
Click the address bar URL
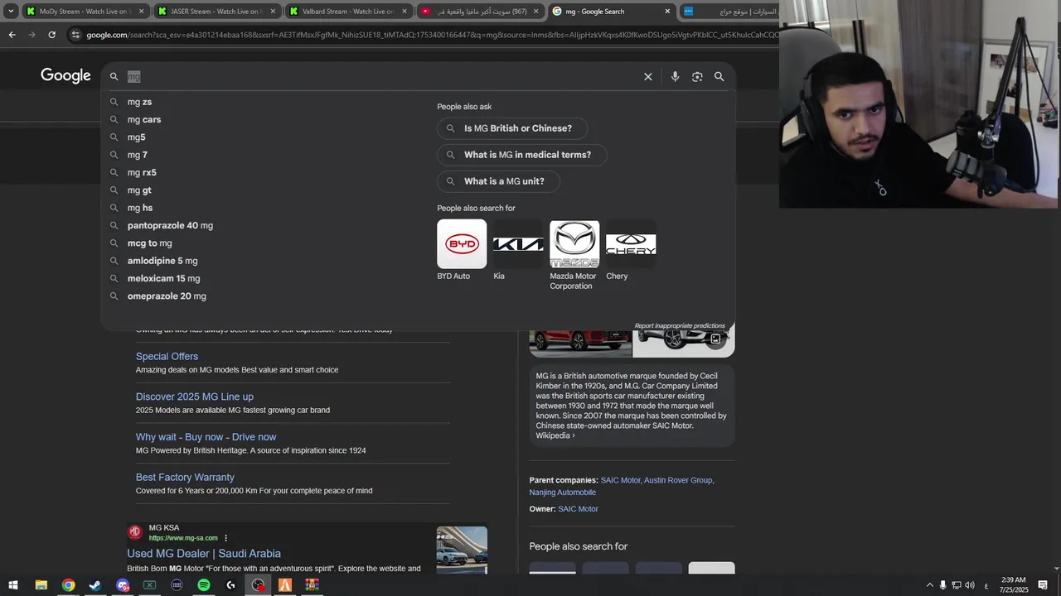[431, 35]
